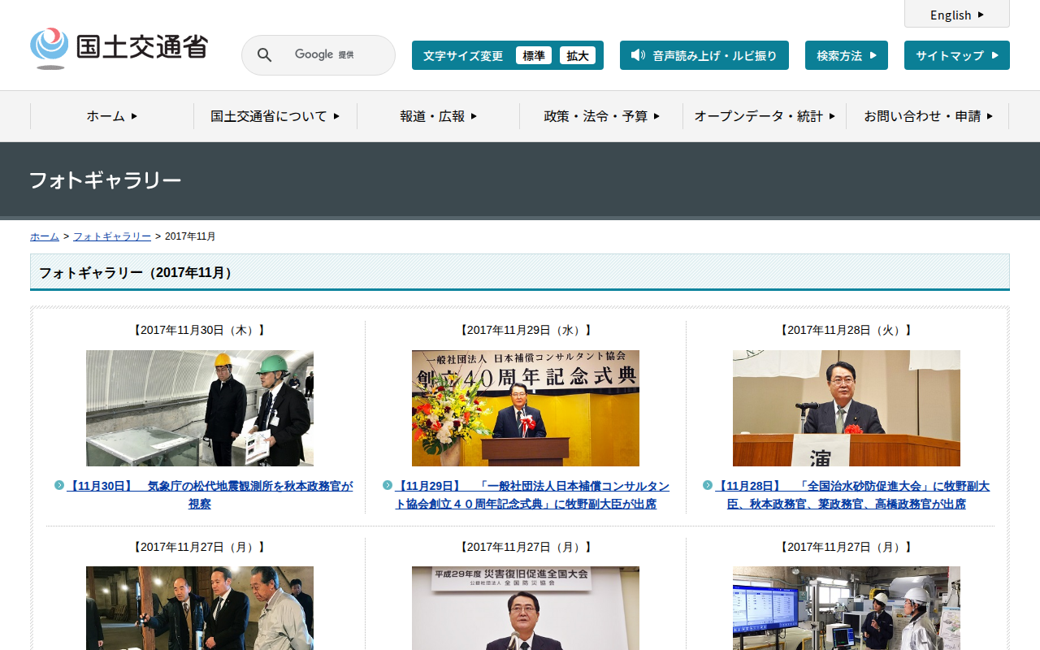Viewport: 1040px width, 650px height.
Task: Open the 報道・広報 menu
Action: click(439, 116)
